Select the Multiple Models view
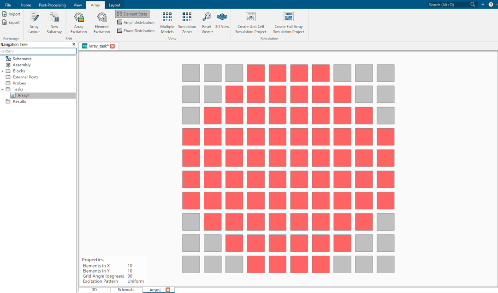This screenshot has height=293, width=498. tap(167, 23)
